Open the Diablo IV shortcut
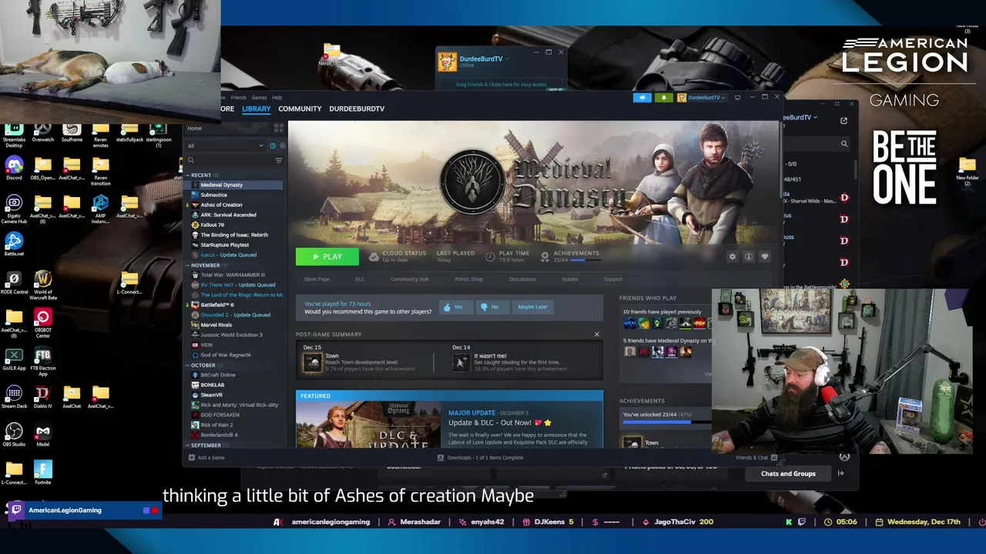Image resolution: width=986 pixels, height=554 pixels. click(43, 397)
